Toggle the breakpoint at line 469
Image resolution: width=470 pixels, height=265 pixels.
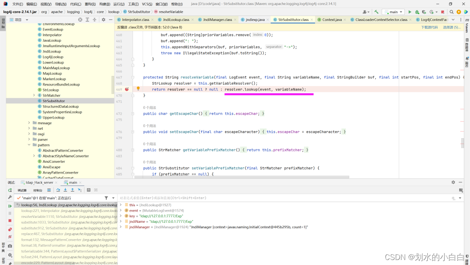click(x=127, y=89)
